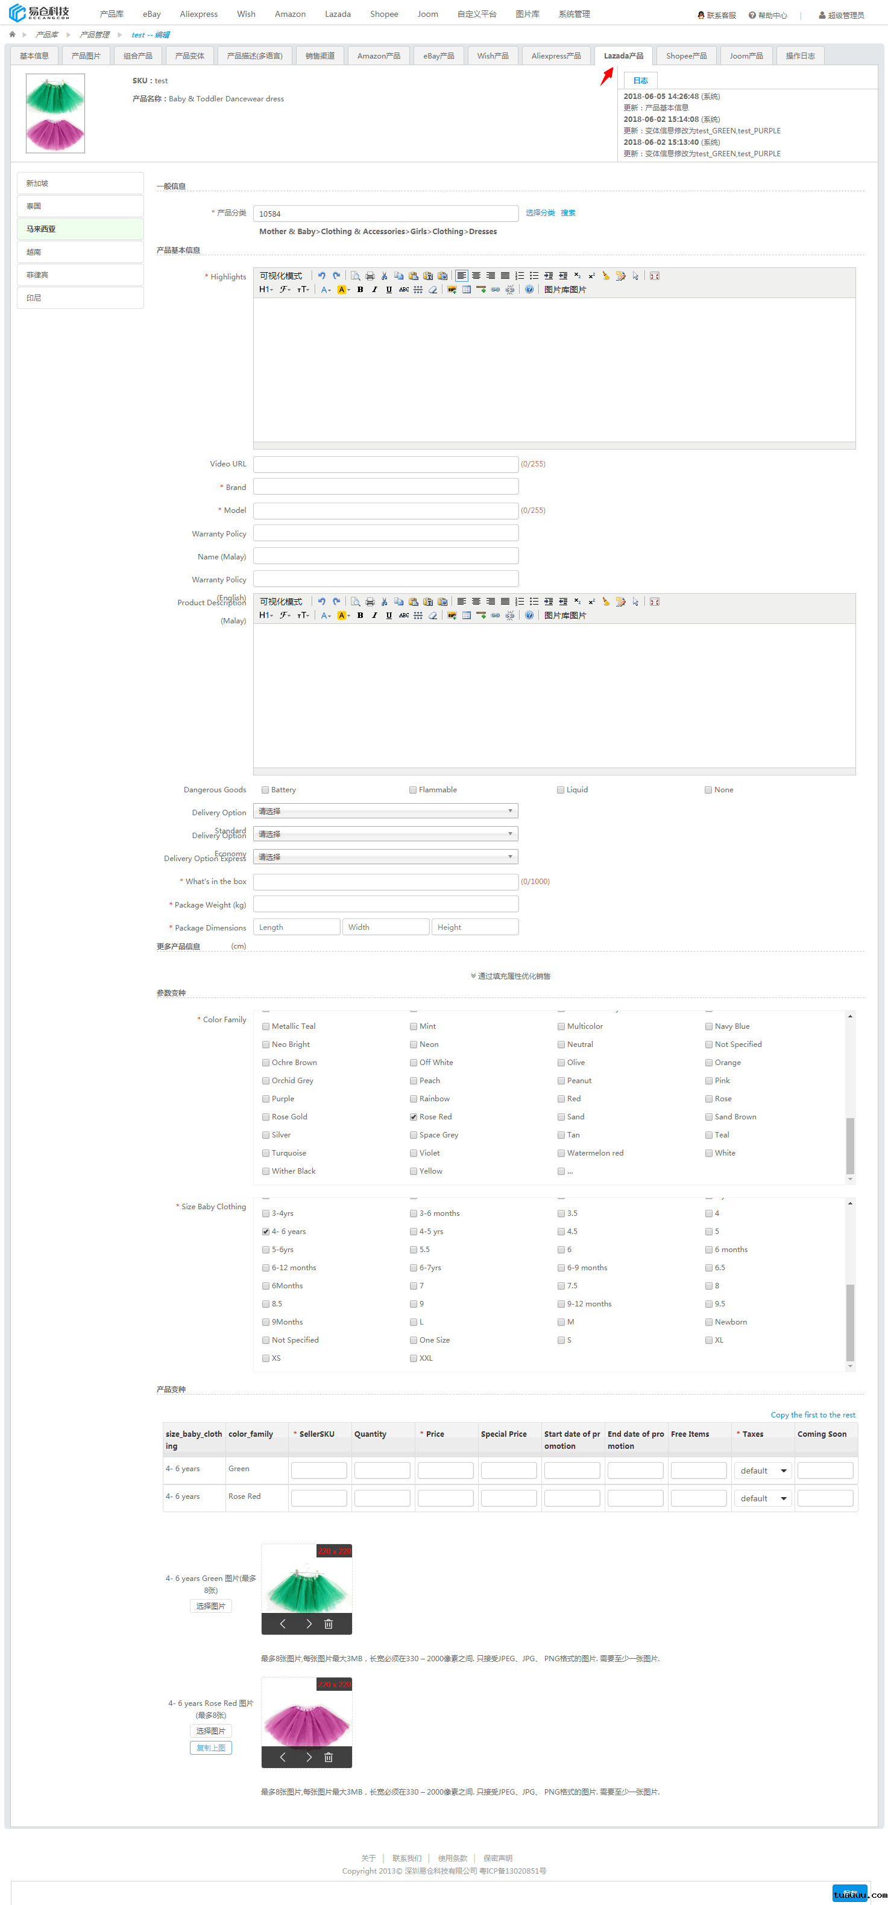Click 复制上图 button for Rose Red images

210,1748
